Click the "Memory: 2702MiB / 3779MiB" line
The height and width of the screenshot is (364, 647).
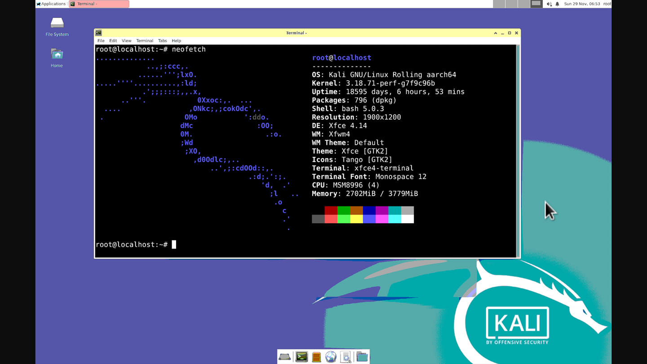(x=365, y=194)
